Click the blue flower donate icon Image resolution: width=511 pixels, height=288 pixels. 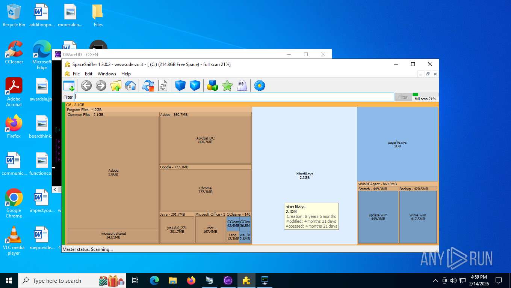click(x=259, y=85)
